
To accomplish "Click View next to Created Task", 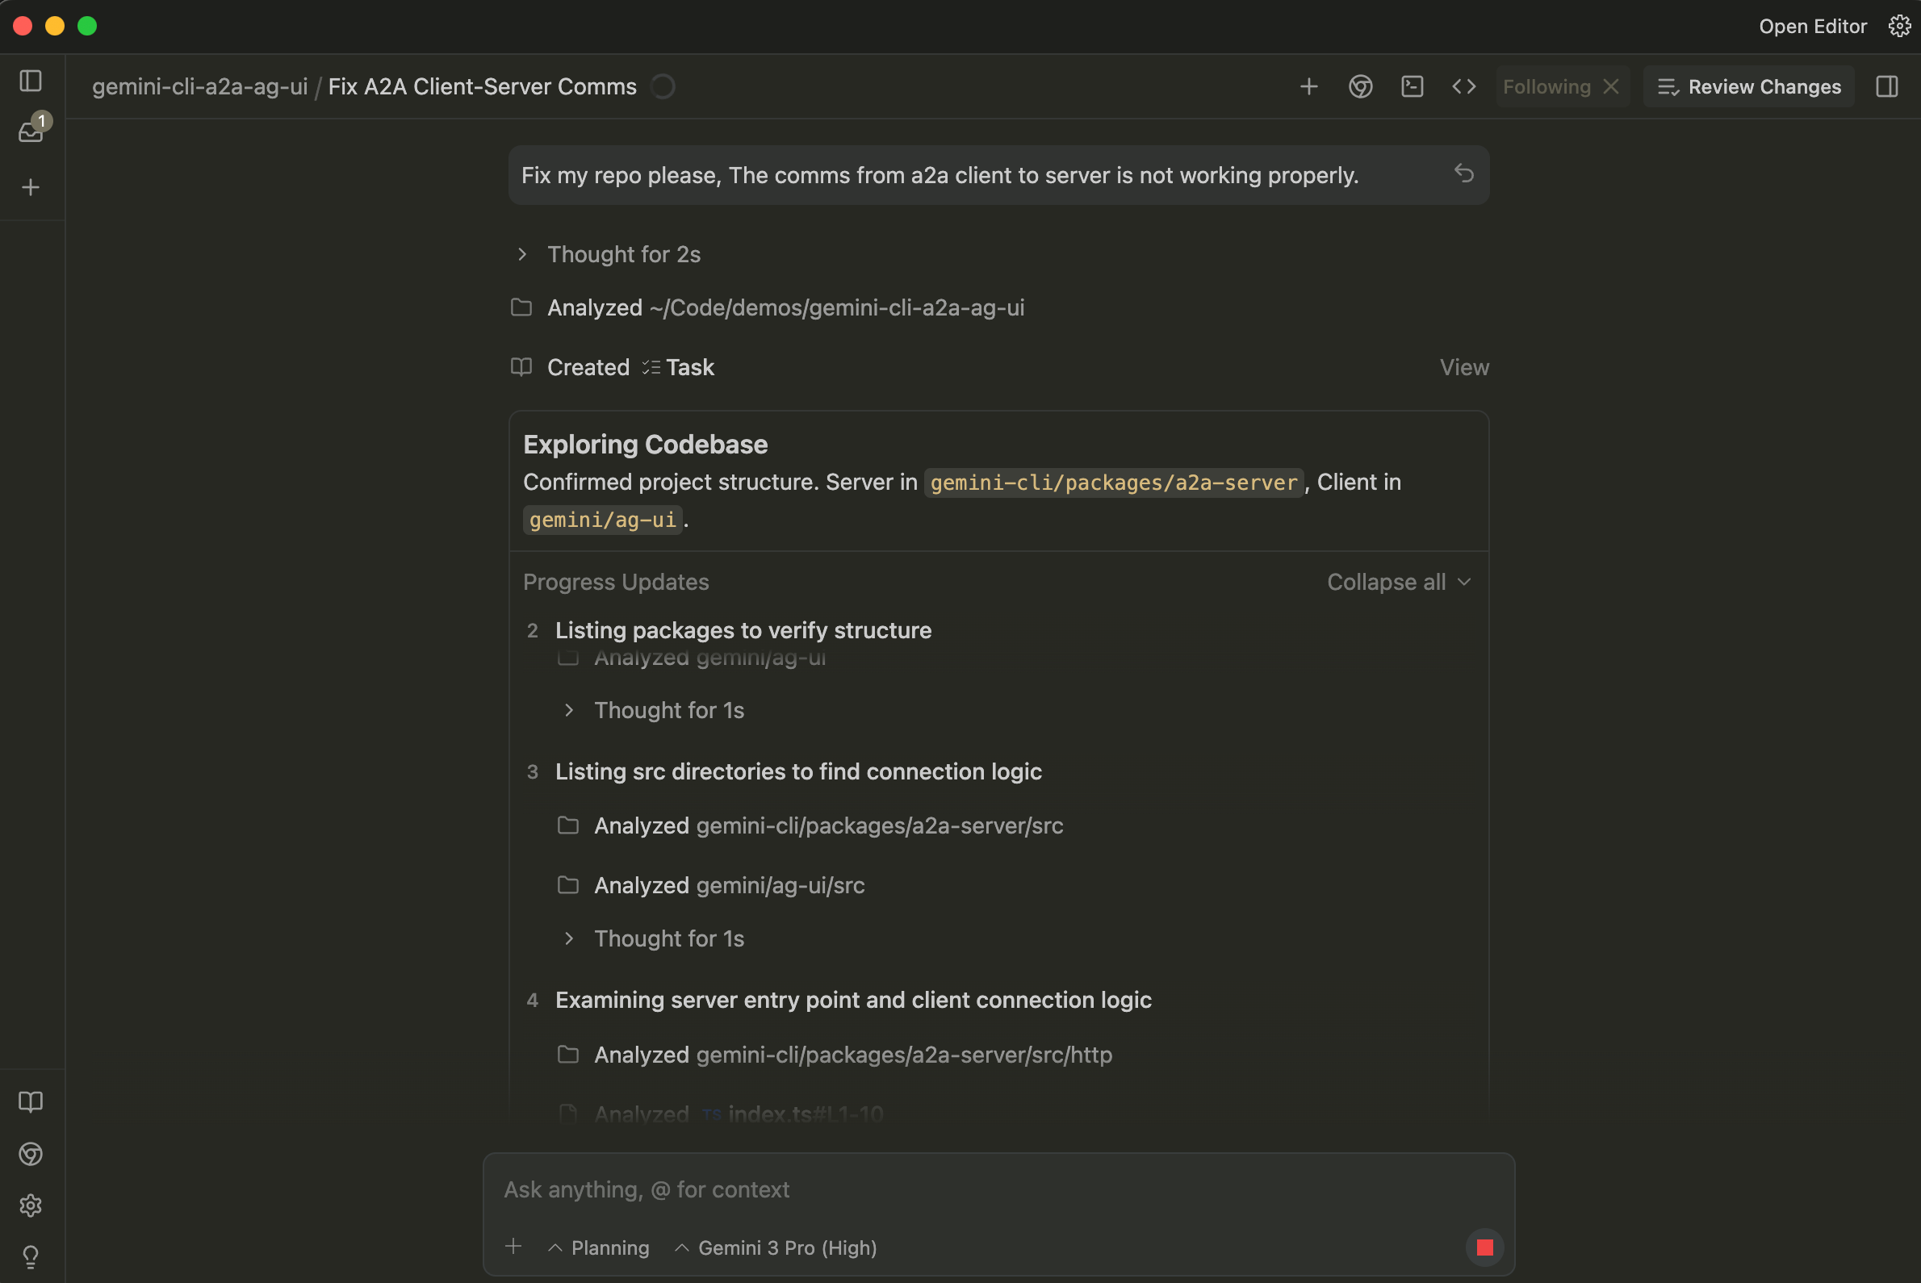I will [x=1463, y=367].
